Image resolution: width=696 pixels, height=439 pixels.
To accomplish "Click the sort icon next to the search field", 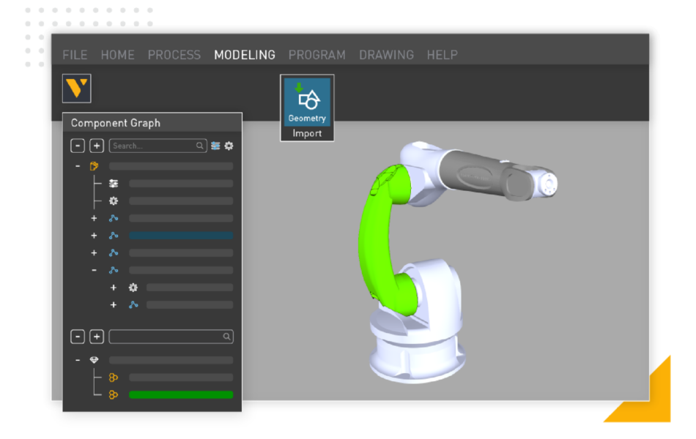I will point(214,146).
